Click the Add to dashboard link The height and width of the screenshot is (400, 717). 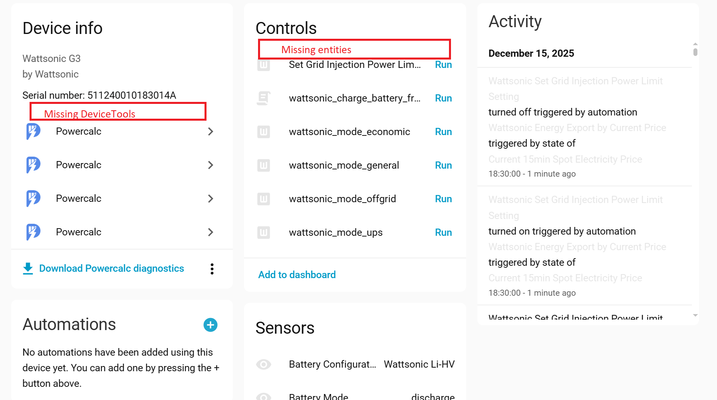(297, 275)
